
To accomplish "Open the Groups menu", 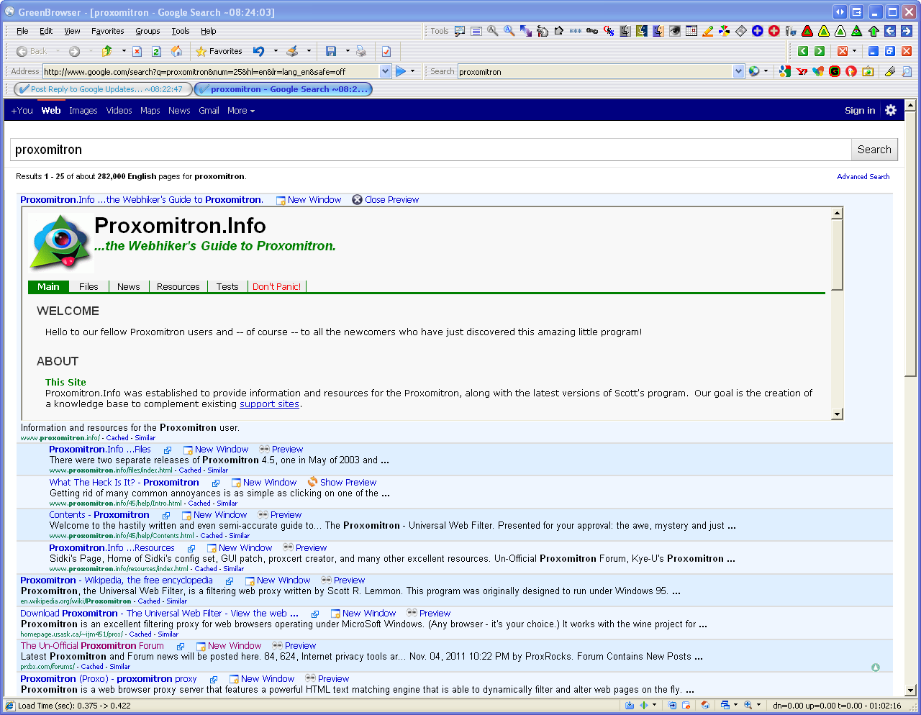I will coord(148,31).
